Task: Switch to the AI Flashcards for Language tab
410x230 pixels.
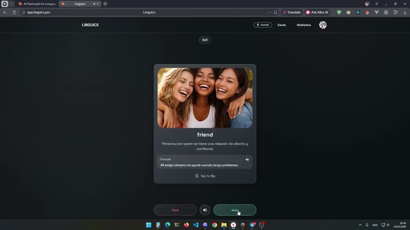Action: (x=37, y=4)
